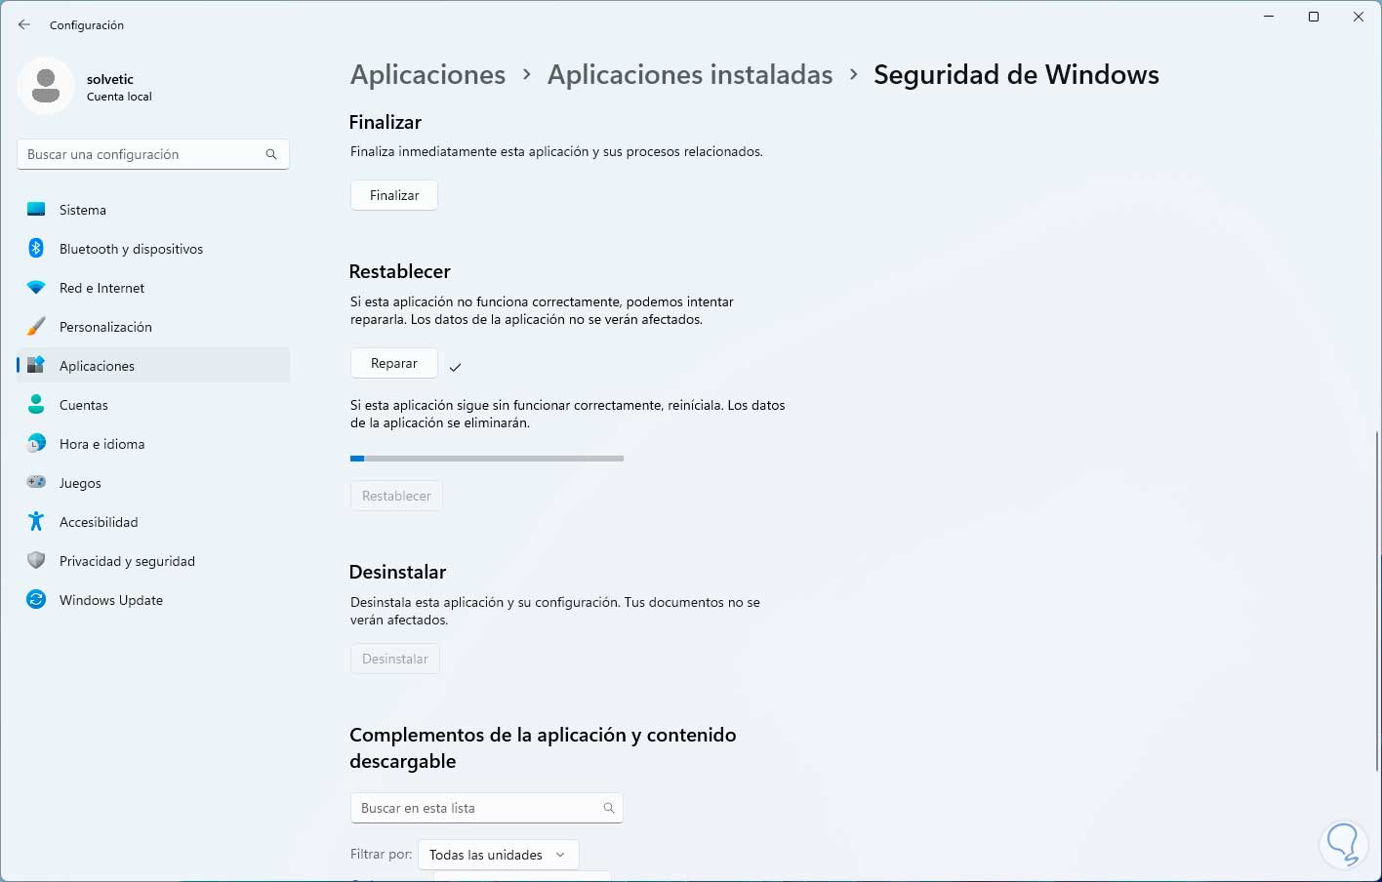Click the Finalizar button

tap(394, 195)
